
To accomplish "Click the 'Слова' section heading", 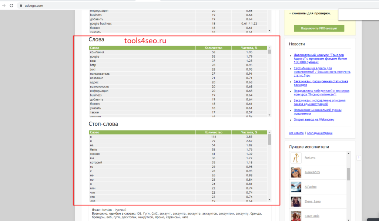I will click(96, 39).
